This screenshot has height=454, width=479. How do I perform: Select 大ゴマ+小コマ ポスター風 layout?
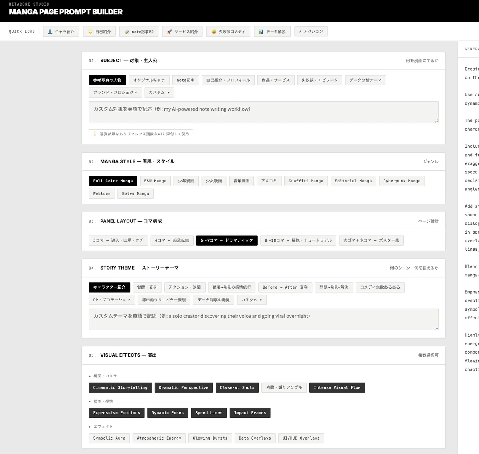point(371,240)
